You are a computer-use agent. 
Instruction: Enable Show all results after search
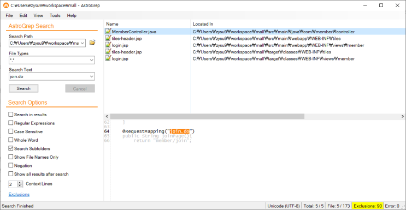pos(10,174)
